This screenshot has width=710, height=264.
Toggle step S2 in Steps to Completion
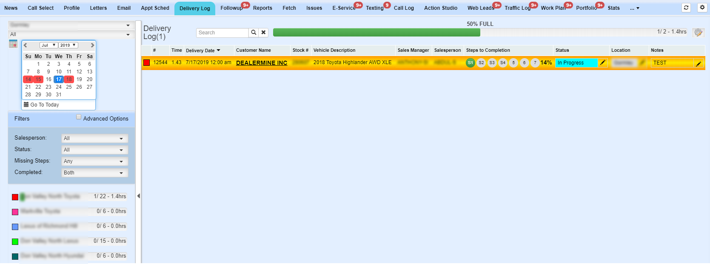tap(481, 63)
